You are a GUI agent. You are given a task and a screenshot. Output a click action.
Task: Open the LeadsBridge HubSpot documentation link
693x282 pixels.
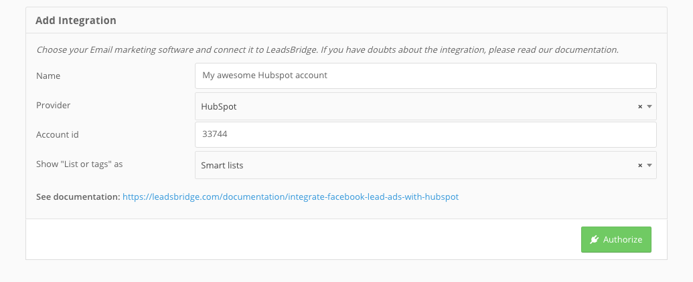pyautogui.click(x=291, y=197)
